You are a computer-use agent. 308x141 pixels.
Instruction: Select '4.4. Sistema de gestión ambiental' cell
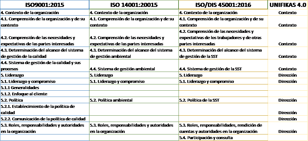[x=134, y=66]
